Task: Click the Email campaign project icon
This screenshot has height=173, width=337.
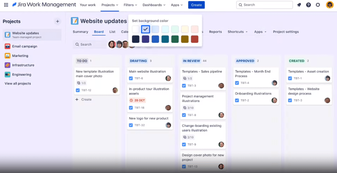Action: click(8, 46)
